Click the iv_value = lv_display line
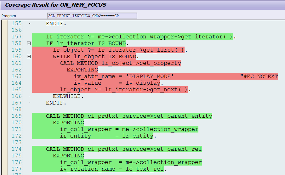This screenshot has height=175, width=285. click(x=118, y=83)
